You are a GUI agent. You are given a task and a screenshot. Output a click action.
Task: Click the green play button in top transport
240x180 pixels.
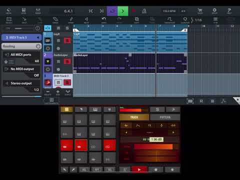(x=123, y=11)
